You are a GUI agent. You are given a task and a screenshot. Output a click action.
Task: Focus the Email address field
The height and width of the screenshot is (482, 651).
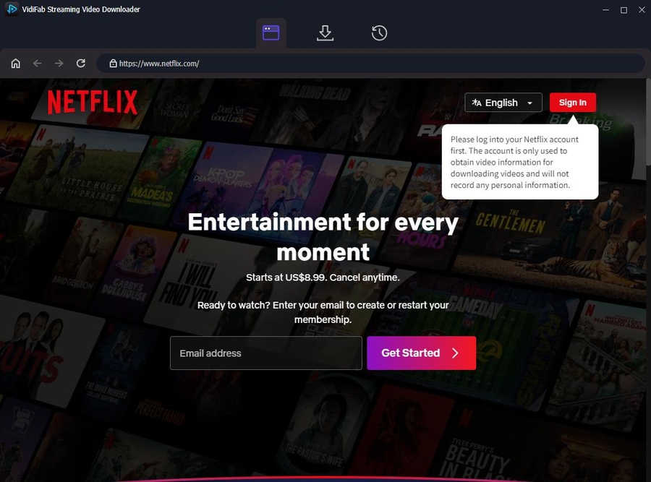point(265,353)
